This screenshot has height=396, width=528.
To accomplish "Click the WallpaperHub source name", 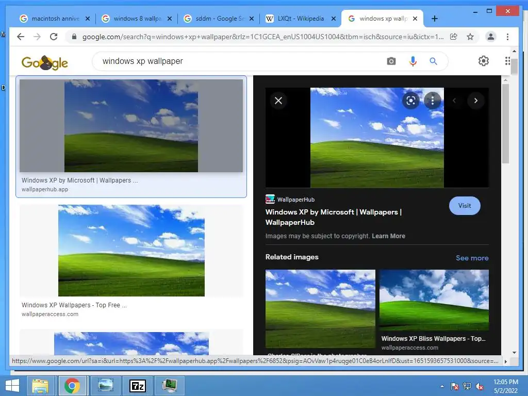I will point(296,200).
